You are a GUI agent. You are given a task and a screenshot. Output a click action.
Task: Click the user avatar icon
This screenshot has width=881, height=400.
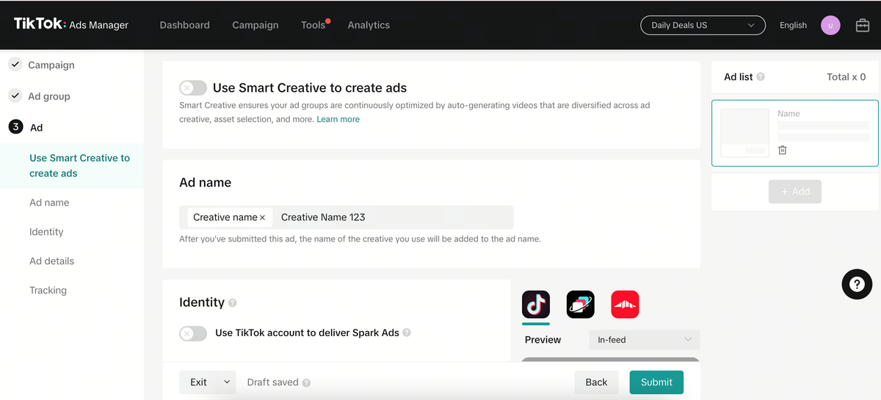coord(830,25)
